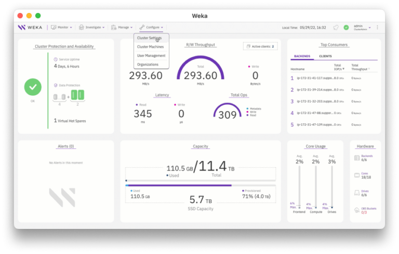Click the OBS Buckets 0/3 value
Viewport: 399px width, 254px height.
tap(364, 212)
